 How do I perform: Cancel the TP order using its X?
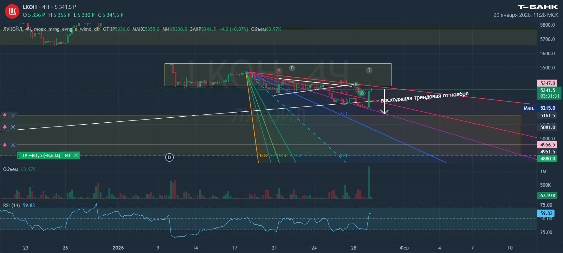coord(76,155)
